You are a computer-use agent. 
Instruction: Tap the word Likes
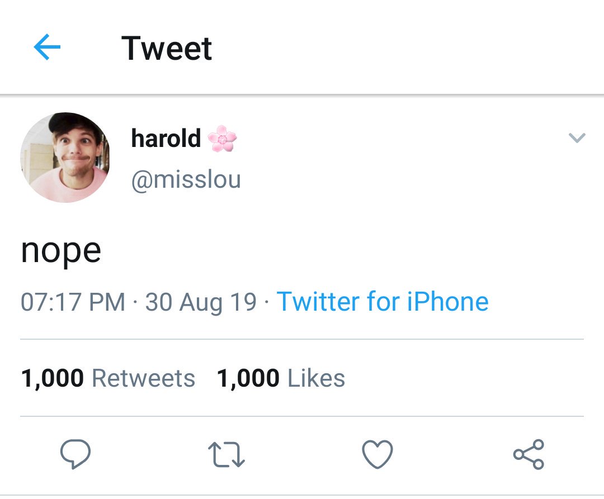pos(316,378)
